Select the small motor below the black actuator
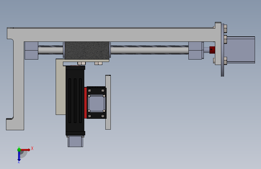The height and width of the screenshot is (169, 261). (x=75, y=141)
